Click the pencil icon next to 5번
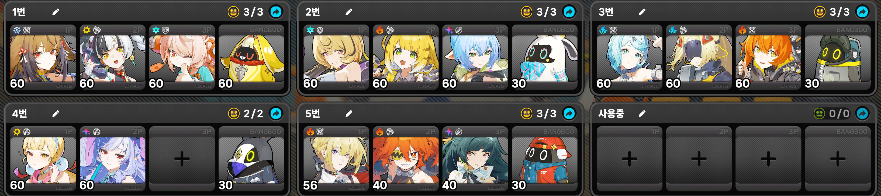The height and width of the screenshot is (196, 881). point(349,114)
